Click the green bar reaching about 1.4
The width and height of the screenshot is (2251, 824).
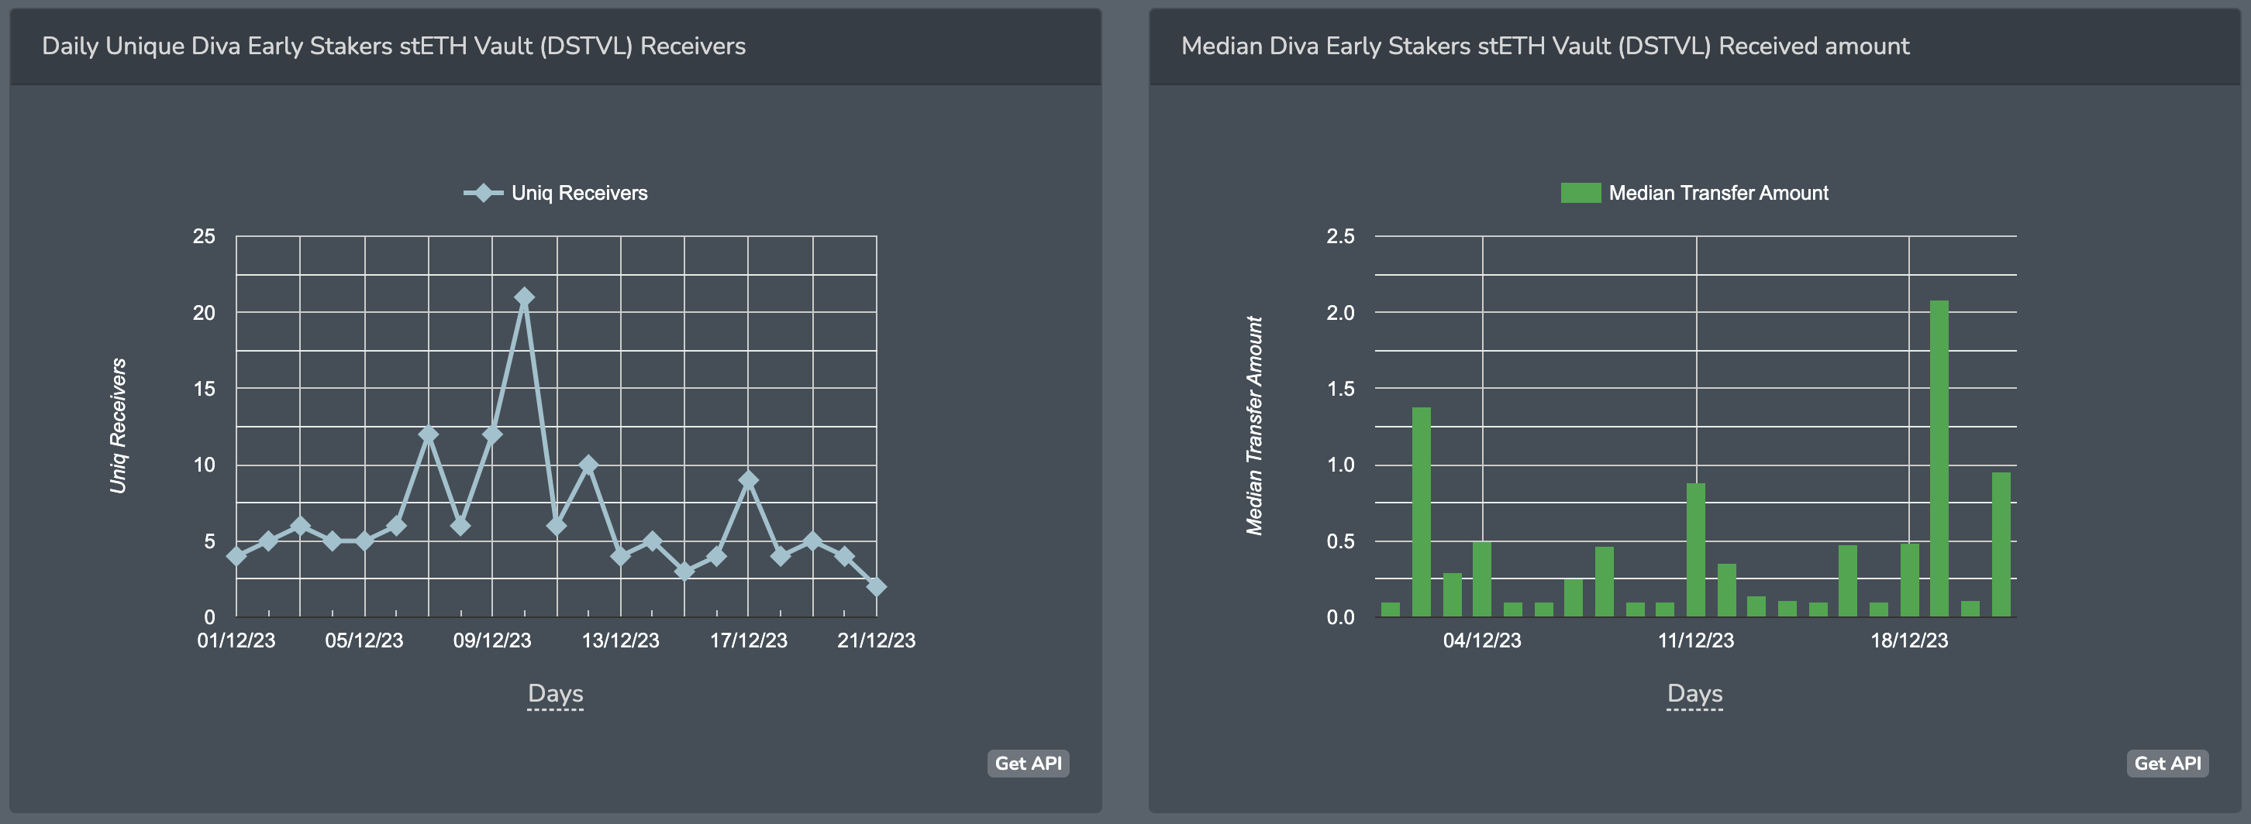click(x=1422, y=513)
